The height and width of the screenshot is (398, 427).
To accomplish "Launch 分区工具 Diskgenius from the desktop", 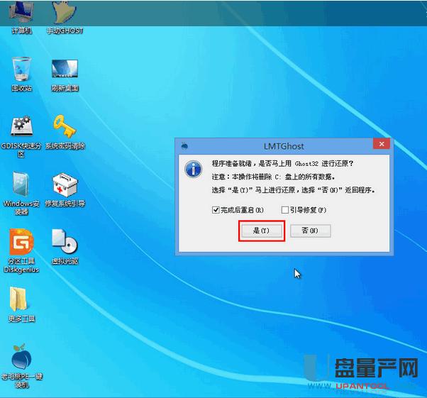I will click(x=21, y=242).
